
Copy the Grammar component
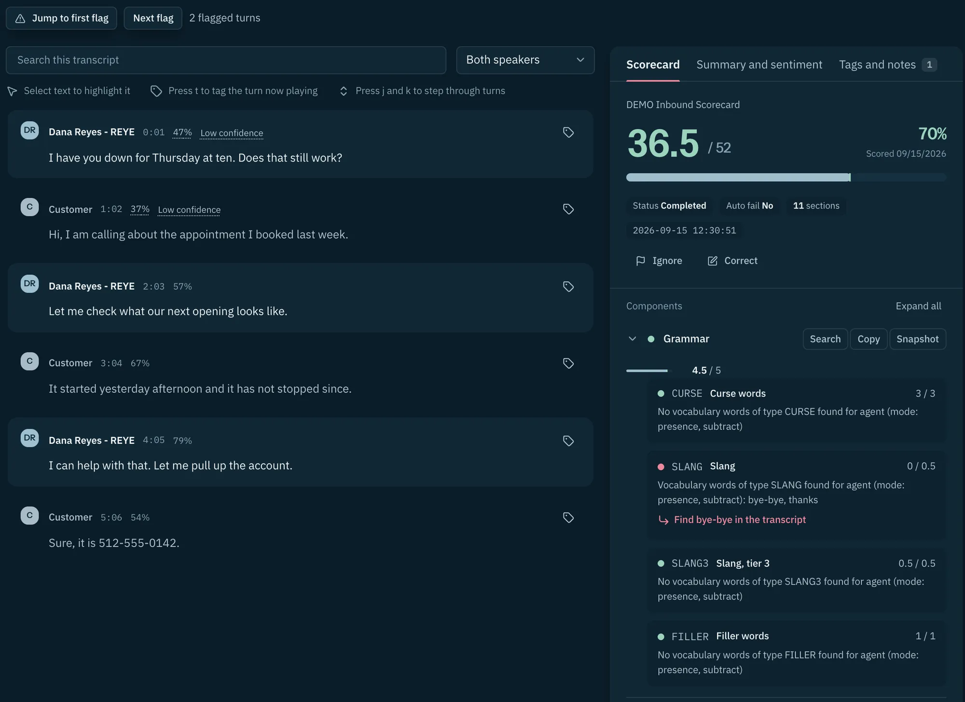click(868, 339)
